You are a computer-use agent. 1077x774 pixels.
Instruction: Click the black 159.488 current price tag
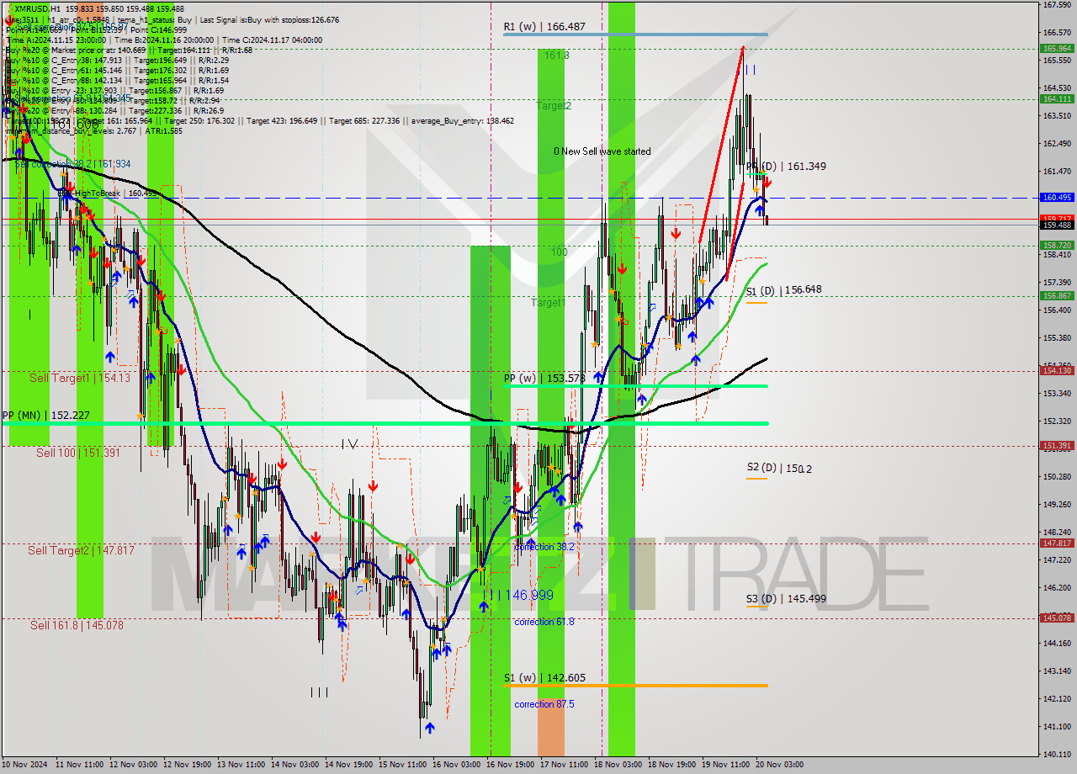[x=1057, y=225]
